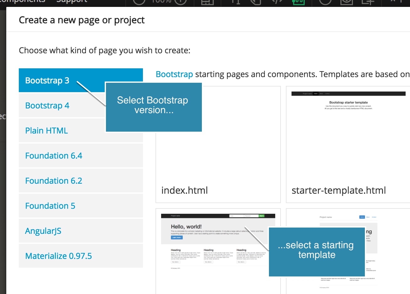Click the add new page icon in the toolbar
The image size is (410, 294).
click(x=367, y=2)
